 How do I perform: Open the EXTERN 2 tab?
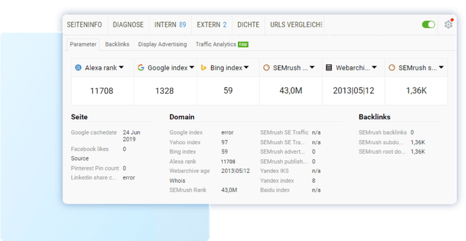pyautogui.click(x=212, y=25)
